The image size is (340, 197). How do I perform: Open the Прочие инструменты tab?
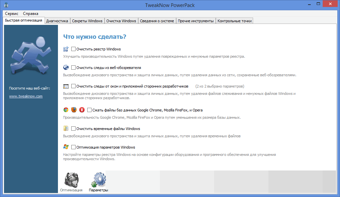tap(196, 21)
